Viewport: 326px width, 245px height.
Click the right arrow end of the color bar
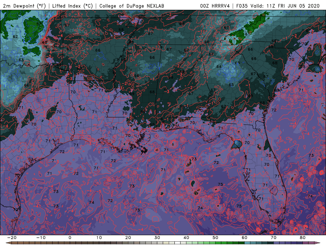point(317,243)
